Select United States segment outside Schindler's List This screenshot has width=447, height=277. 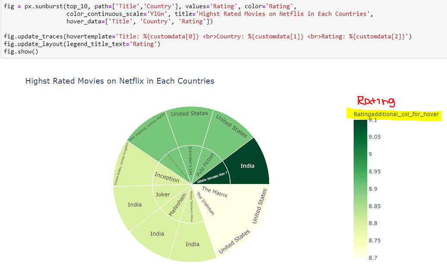coord(190,127)
